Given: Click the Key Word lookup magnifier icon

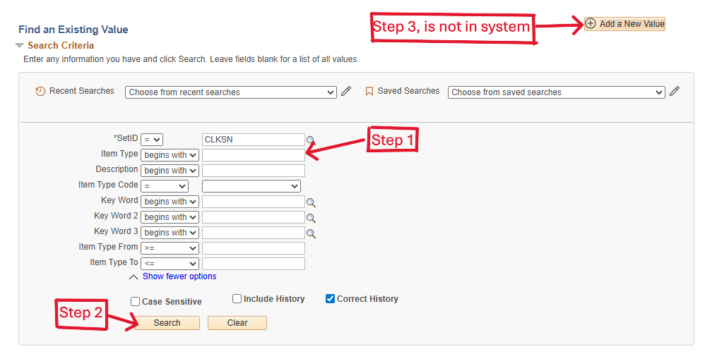Looking at the screenshot, I should [x=310, y=202].
